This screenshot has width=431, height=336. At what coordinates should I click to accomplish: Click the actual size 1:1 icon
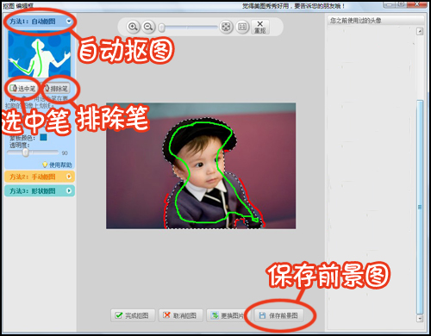pos(242,27)
